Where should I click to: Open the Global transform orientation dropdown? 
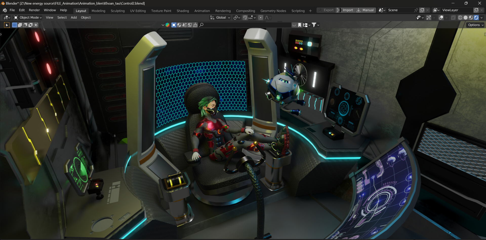220,17
